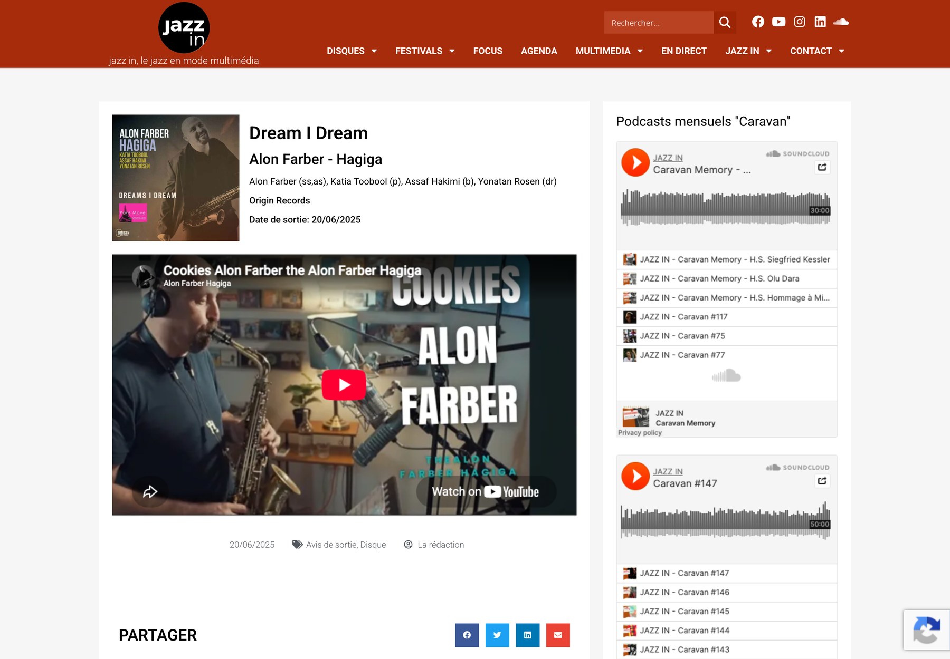Open the Instagram icon in header
This screenshot has height=659, width=950.
pyautogui.click(x=800, y=22)
